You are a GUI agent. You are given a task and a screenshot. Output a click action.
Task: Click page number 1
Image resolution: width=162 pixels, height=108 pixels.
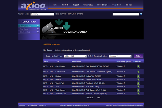(95, 98)
